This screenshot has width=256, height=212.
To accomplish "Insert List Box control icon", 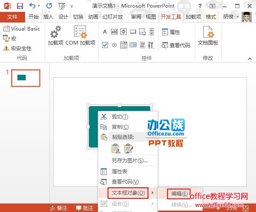I will click(124, 45).
